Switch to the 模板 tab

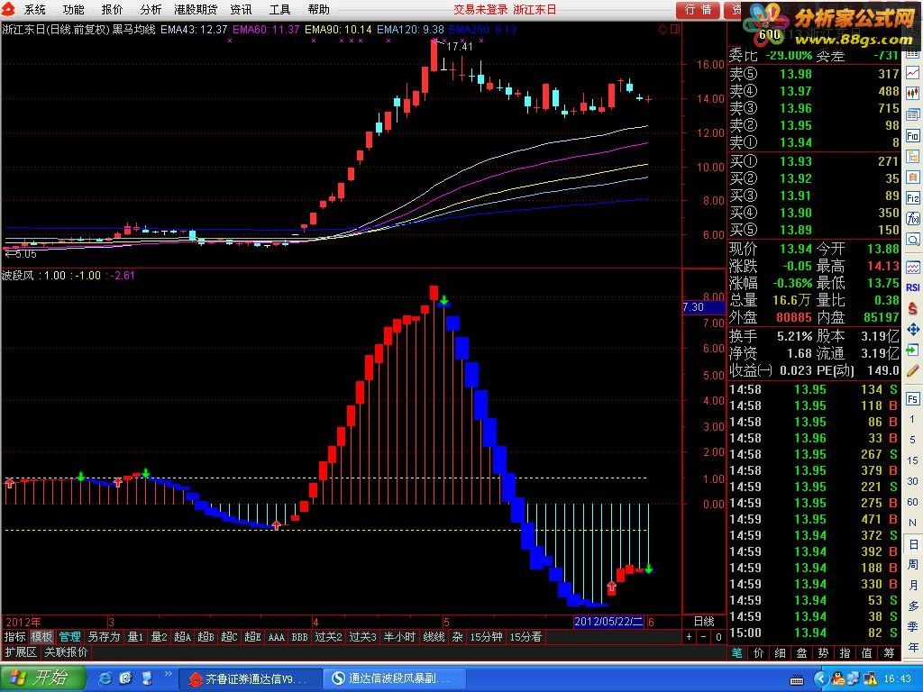tap(41, 637)
